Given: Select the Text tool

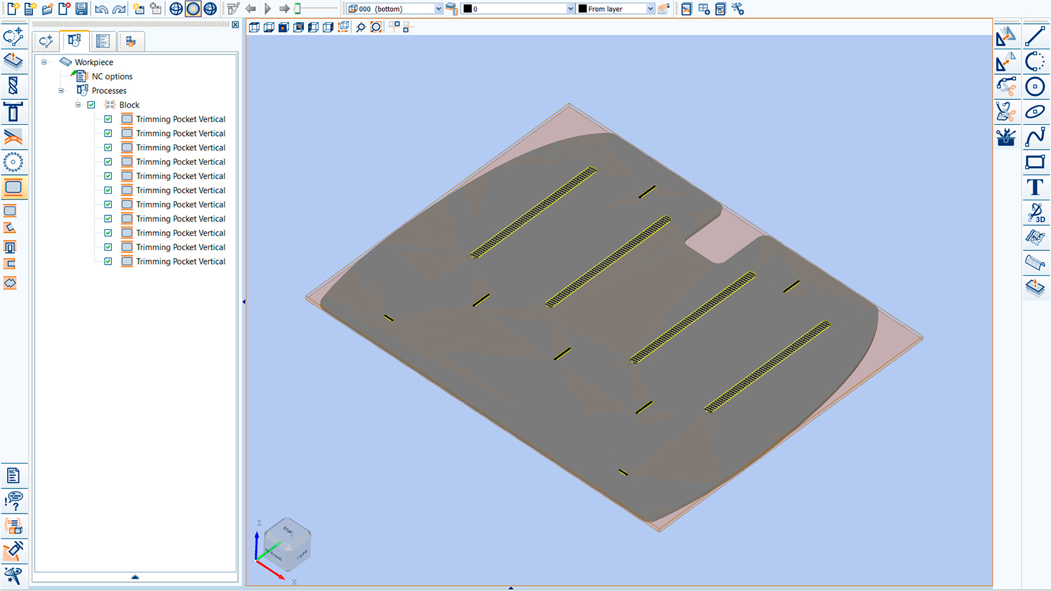Looking at the screenshot, I should pyautogui.click(x=1037, y=187).
